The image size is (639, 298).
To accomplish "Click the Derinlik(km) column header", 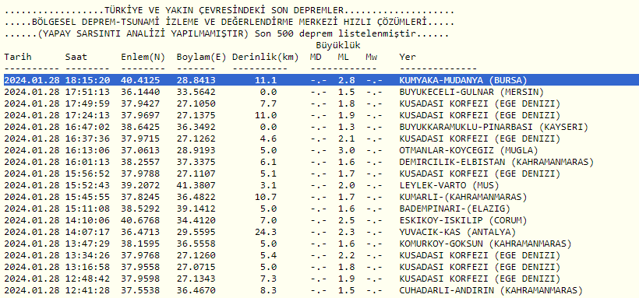I will [x=265, y=58].
